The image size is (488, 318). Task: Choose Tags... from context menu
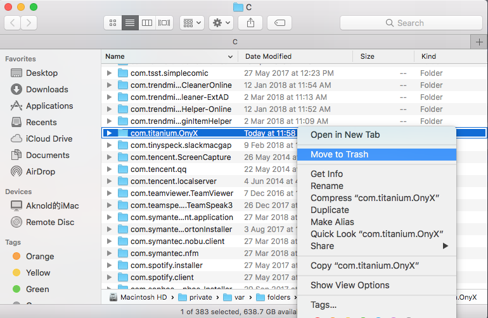376,305
